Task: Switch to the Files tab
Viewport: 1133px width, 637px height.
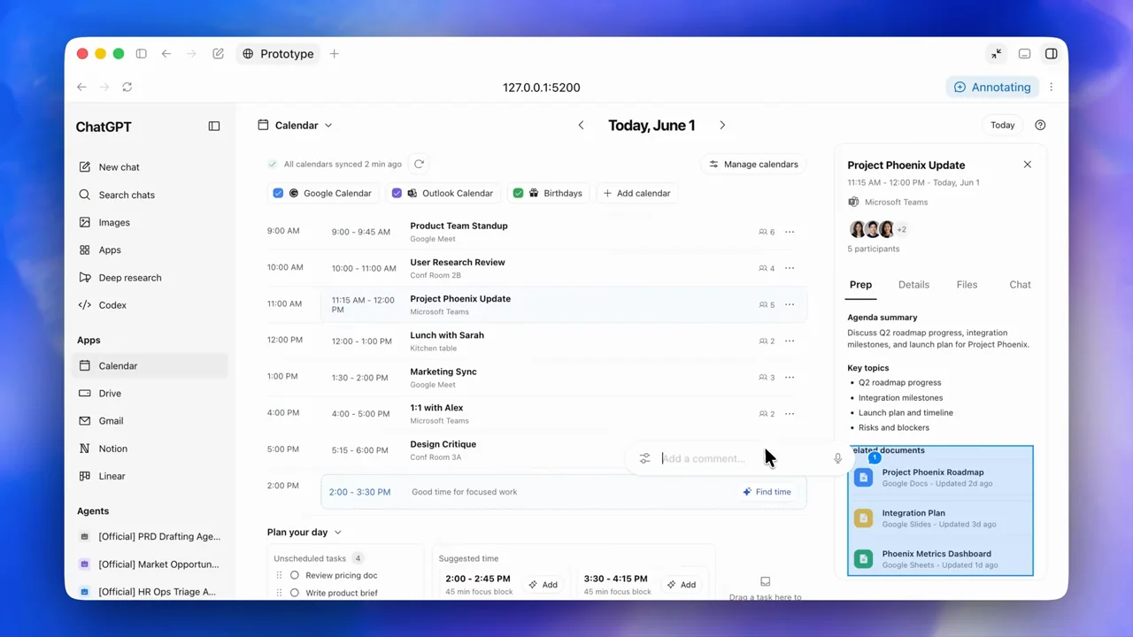Action: pyautogui.click(x=967, y=285)
